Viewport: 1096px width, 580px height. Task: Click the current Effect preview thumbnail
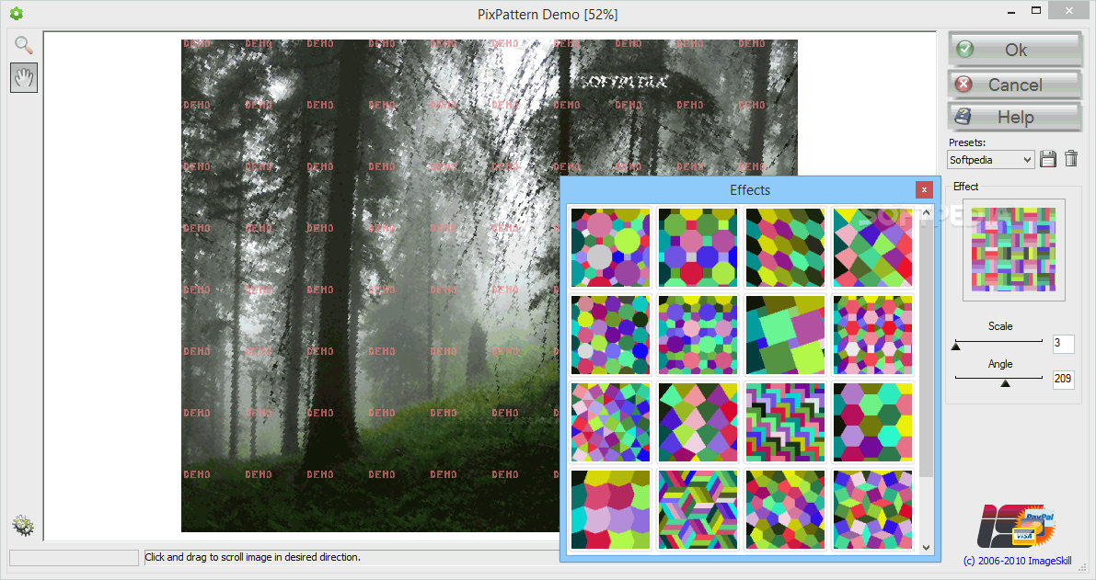1013,249
